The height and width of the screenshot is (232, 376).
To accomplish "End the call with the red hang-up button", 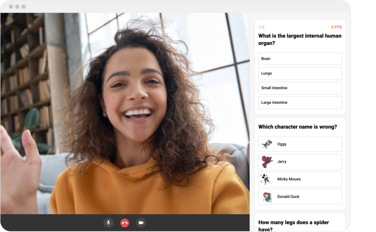I will point(125,222).
